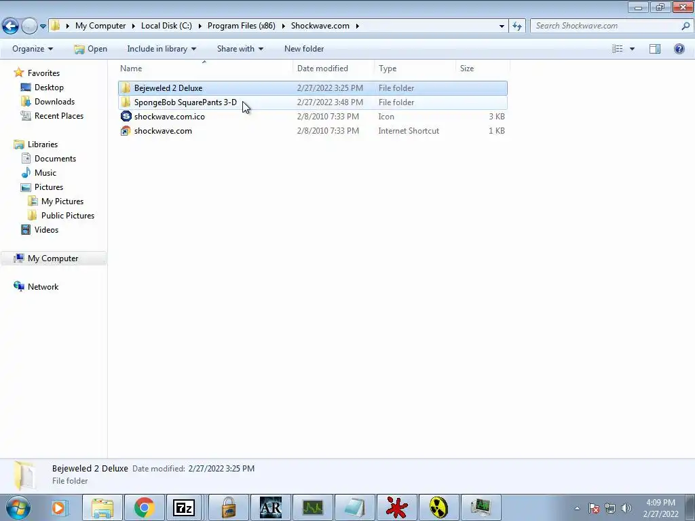The image size is (695, 521).
Task: Click the volume speaker tray icon
Action: (x=626, y=508)
